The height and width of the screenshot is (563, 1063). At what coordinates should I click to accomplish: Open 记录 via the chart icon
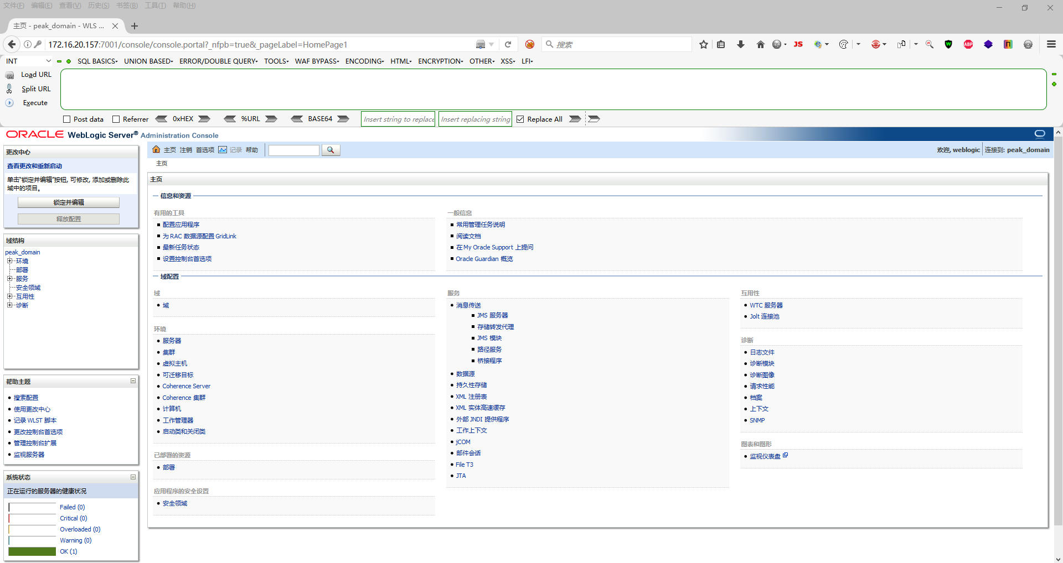click(x=222, y=149)
